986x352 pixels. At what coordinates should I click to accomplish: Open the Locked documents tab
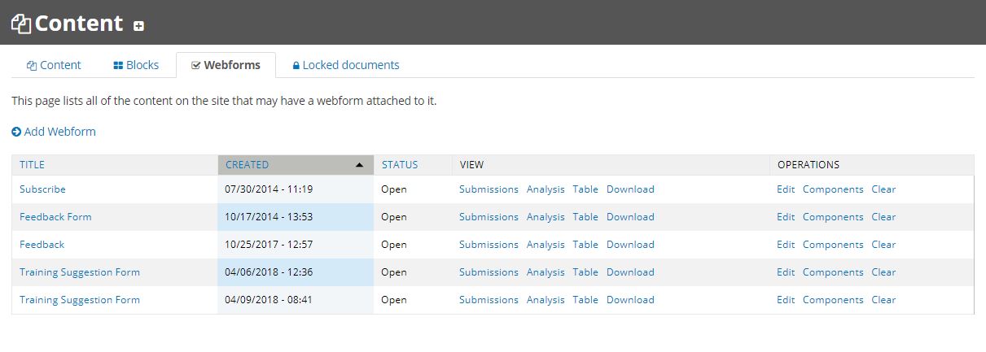click(x=346, y=65)
